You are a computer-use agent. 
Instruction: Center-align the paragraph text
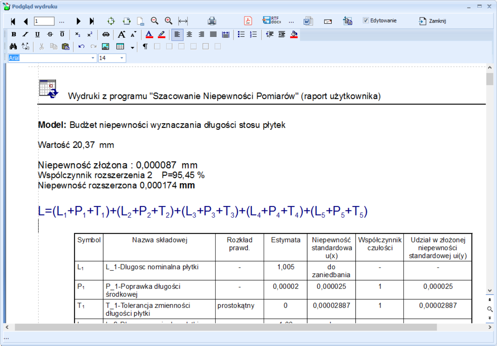click(189, 34)
